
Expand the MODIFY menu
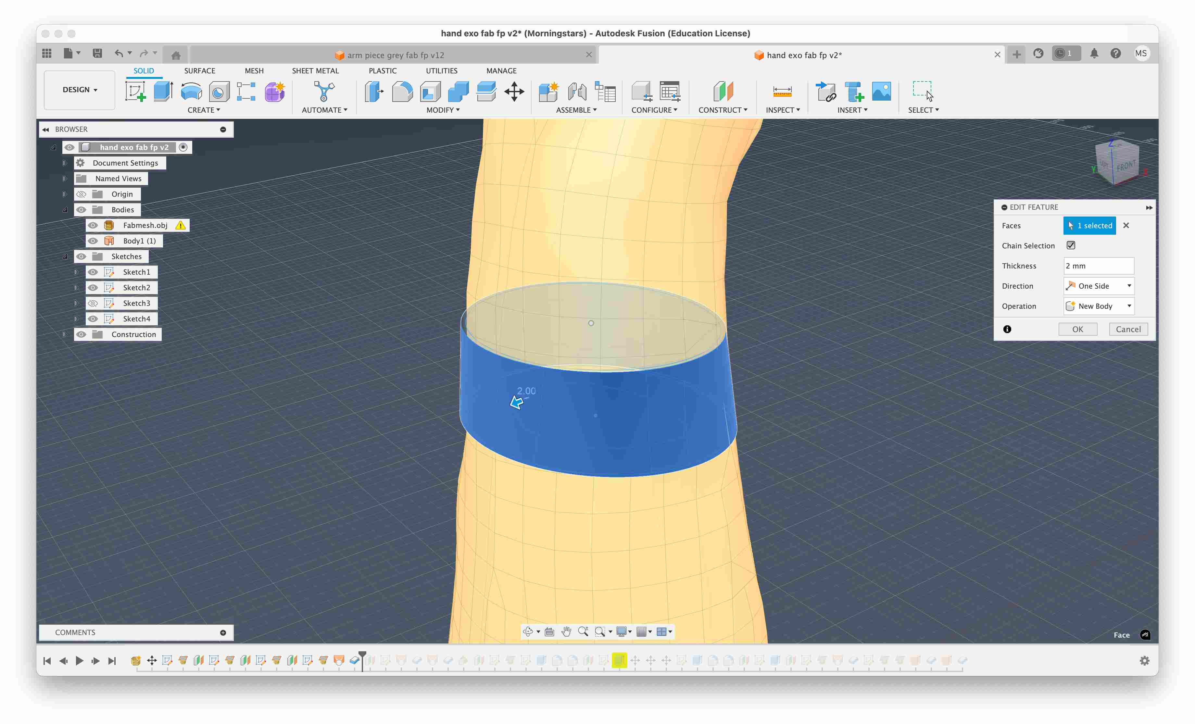[443, 110]
